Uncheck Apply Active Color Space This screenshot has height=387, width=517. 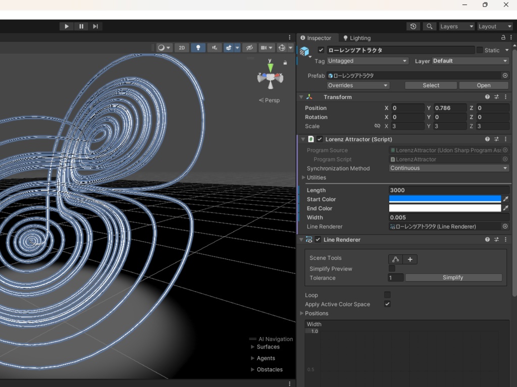click(387, 304)
